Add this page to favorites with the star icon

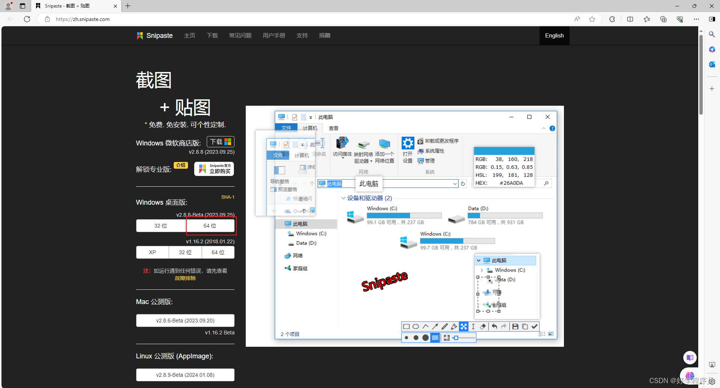(592, 19)
